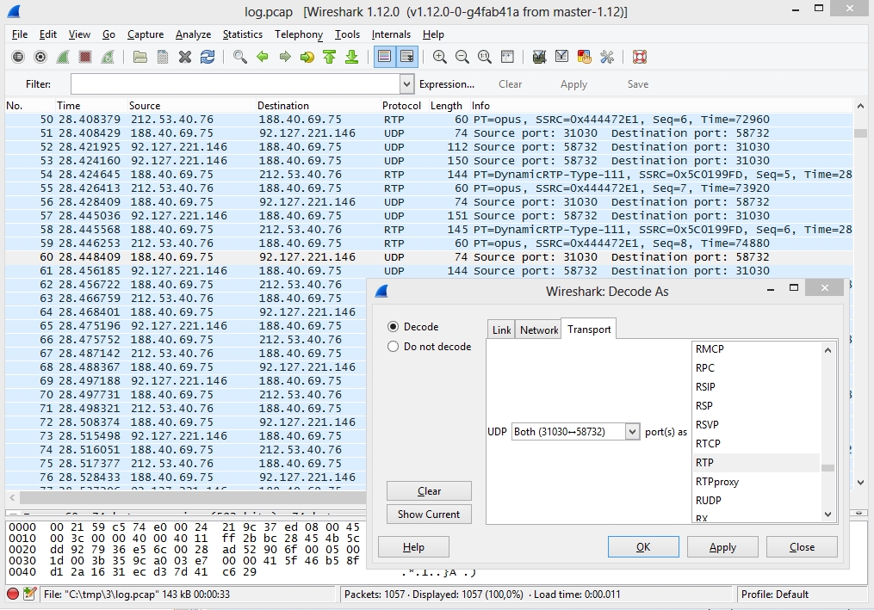Image resolution: width=874 pixels, height=610 pixels.
Task: Select the Decode radio button
Action: click(394, 327)
